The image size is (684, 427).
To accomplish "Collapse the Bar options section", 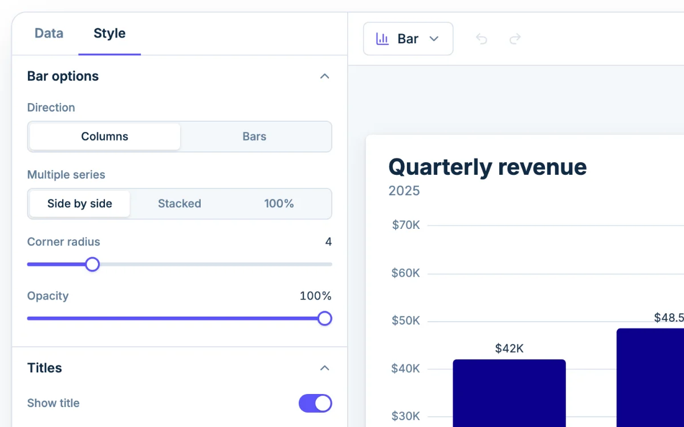I will tap(325, 76).
